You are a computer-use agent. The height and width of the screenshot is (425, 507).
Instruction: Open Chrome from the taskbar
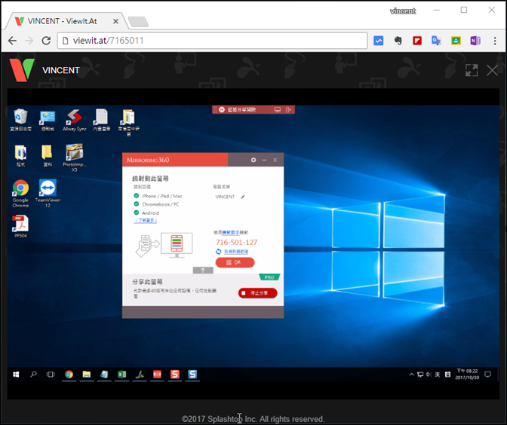(x=69, y=375)
